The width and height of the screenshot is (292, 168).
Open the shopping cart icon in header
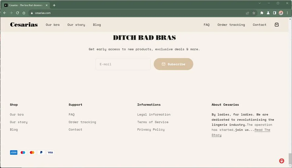pos(277,25)
